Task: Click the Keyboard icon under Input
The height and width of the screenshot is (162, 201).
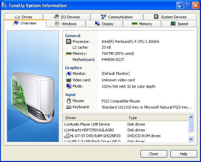Action: pos(69,107)
